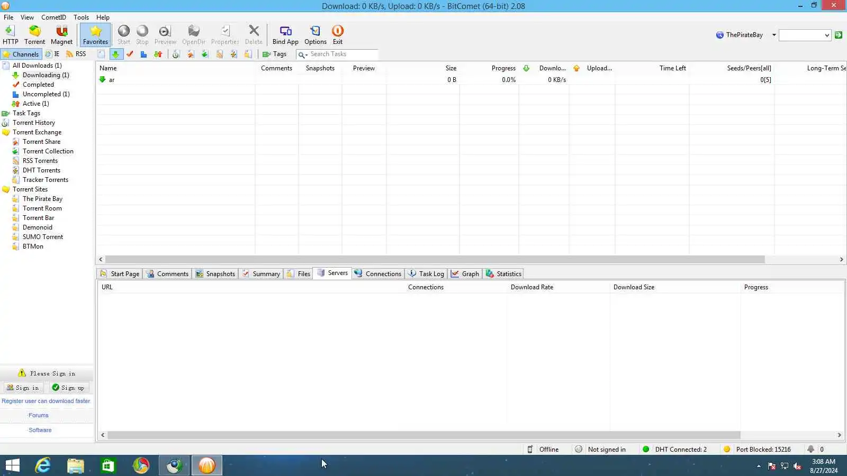Open the Software link
The image size is (847, 476).
point(40,430)
